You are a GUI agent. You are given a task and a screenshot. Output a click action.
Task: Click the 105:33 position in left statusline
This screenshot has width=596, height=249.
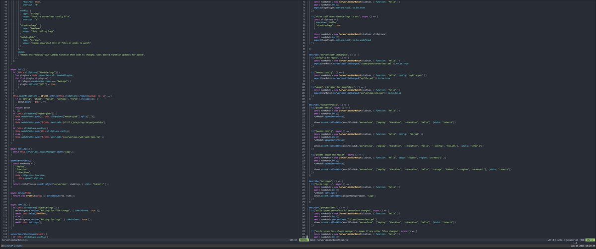coord(293,240)
